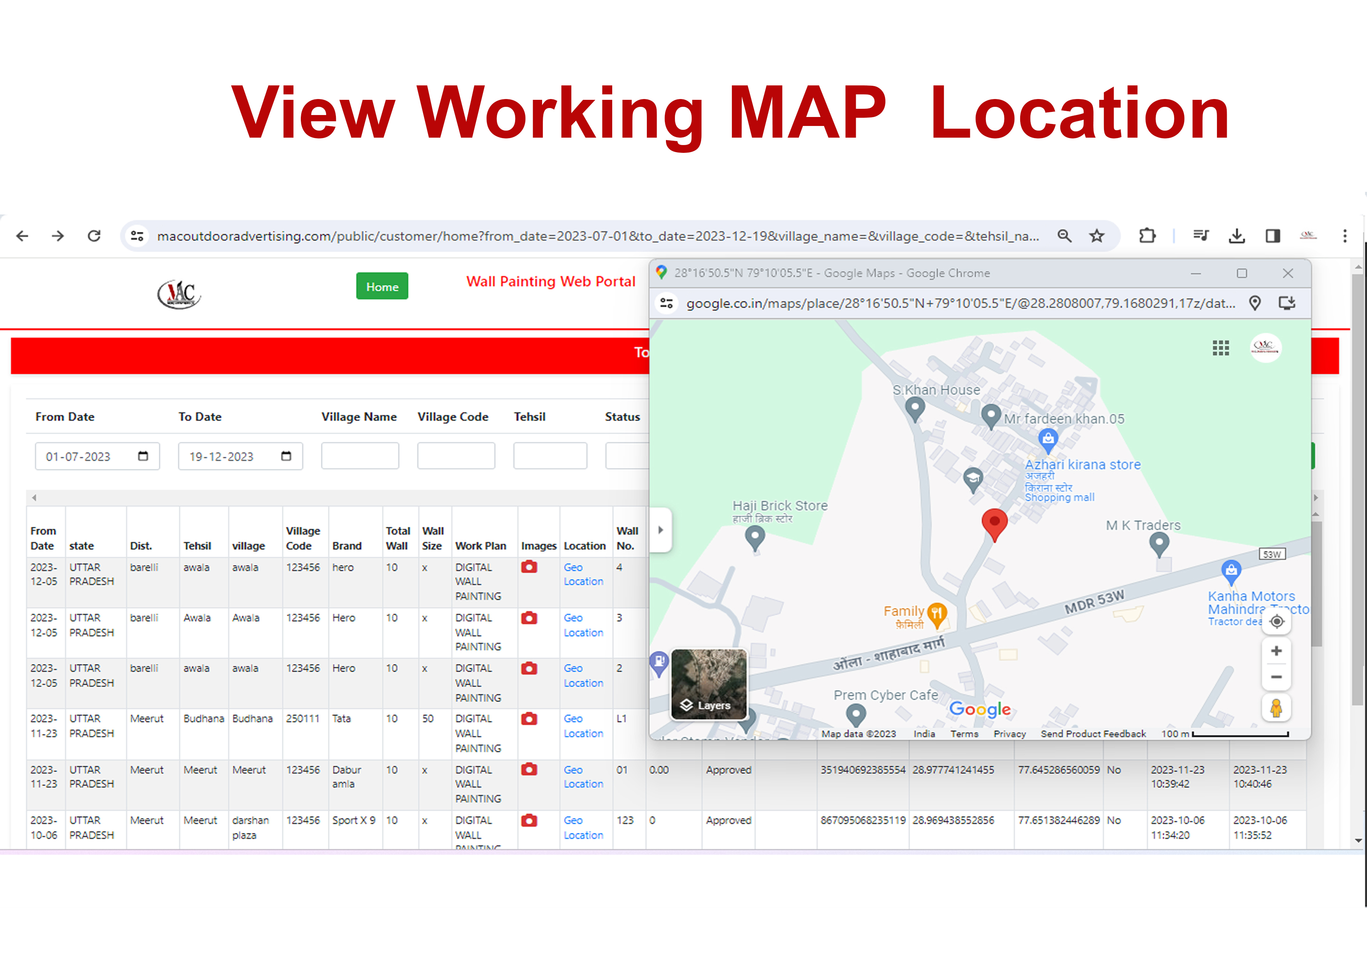Open the Privacy link on the map footer
The width and height of the screenshot is (1367, 967).
1009,734
